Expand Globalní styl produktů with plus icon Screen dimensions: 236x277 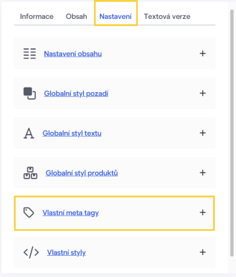click(x=203, y=173)
